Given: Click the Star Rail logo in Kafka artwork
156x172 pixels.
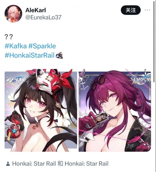Looking at the screenshot, I should (x=141, y=79).
